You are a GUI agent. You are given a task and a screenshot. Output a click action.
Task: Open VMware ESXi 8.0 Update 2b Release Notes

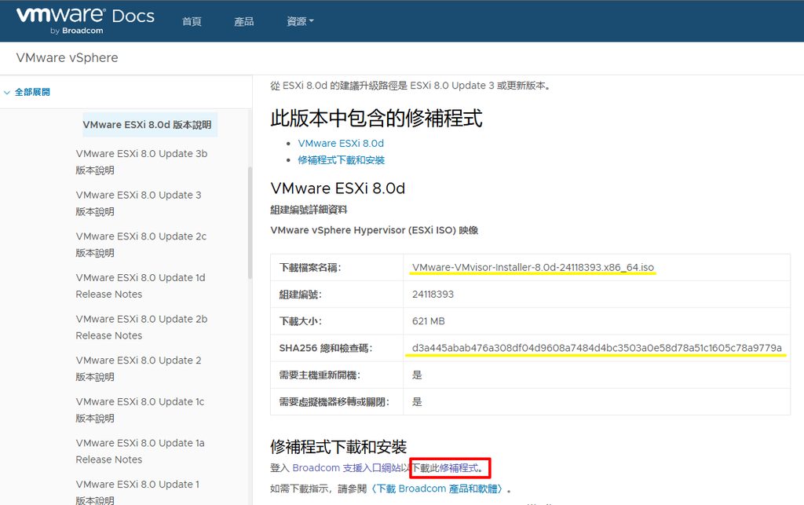click(x=141, y=327)
